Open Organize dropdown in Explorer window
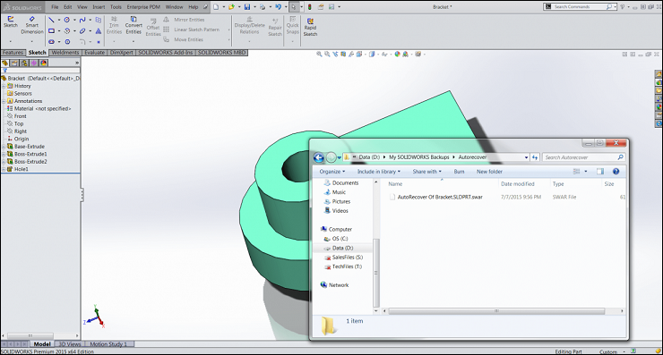Viewport: 663px width, 355px height. pos(332,172)
